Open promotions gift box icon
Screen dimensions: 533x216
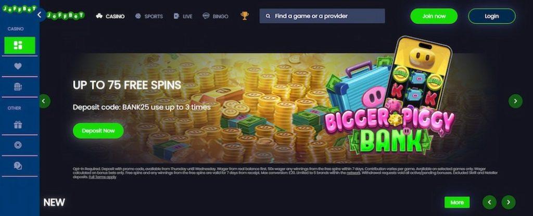[18, 125]
